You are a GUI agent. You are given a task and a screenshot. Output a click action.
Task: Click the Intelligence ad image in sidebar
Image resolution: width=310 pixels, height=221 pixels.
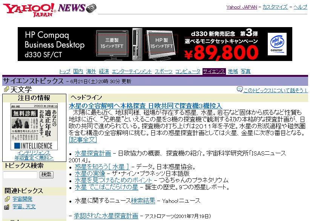(x=34, y=127)
